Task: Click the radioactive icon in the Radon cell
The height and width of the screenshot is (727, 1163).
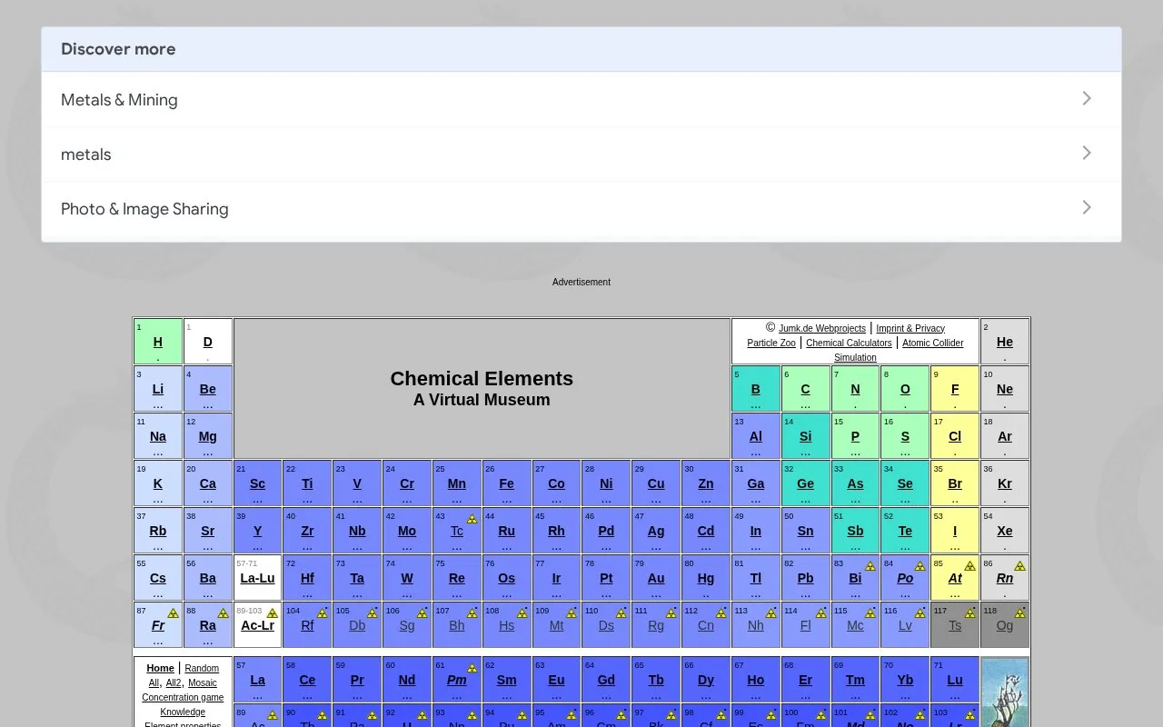Action: [1020, 566]
